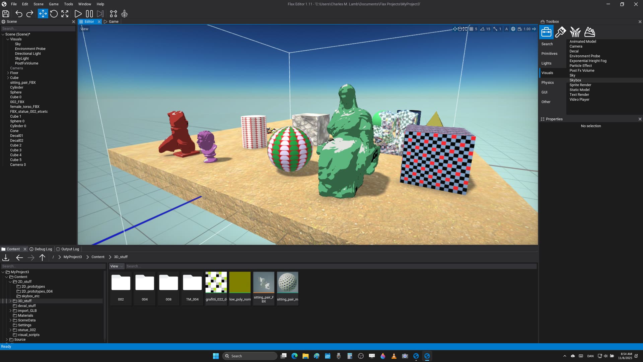The width and height of the screenshot is (643, 362).
Task: Open the Paint tab in Toolbox
Action: (560, 32)
